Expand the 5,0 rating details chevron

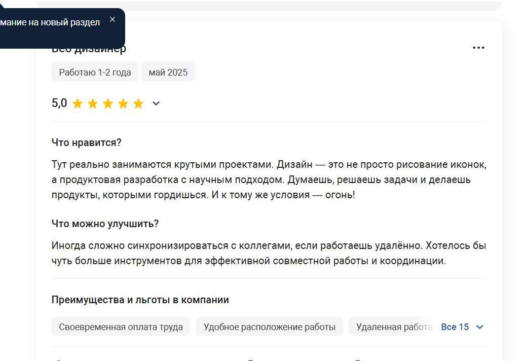(x=156, y=103)
